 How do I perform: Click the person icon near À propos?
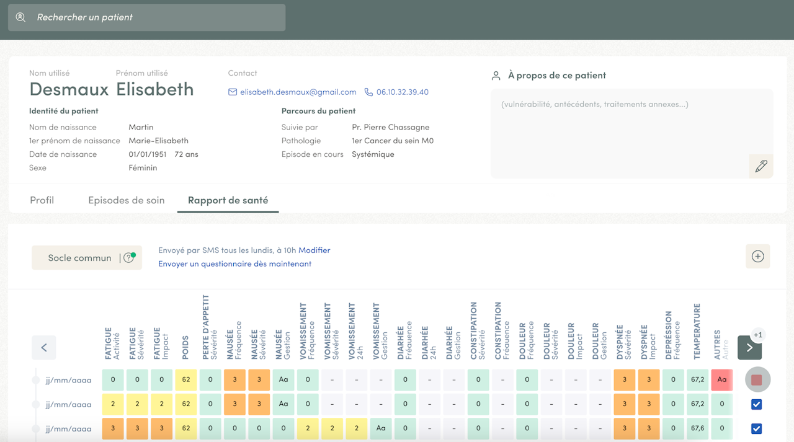pos(496,76)
